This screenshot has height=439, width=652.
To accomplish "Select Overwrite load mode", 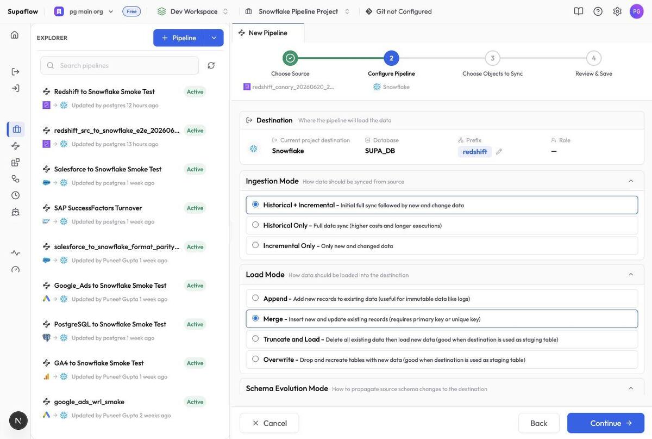I will point(442,359).
